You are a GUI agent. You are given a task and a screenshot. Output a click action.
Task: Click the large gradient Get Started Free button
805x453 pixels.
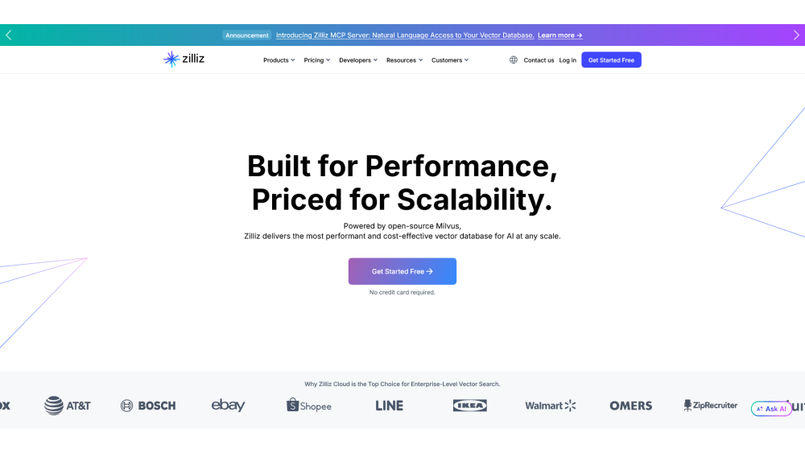[402, 271]
